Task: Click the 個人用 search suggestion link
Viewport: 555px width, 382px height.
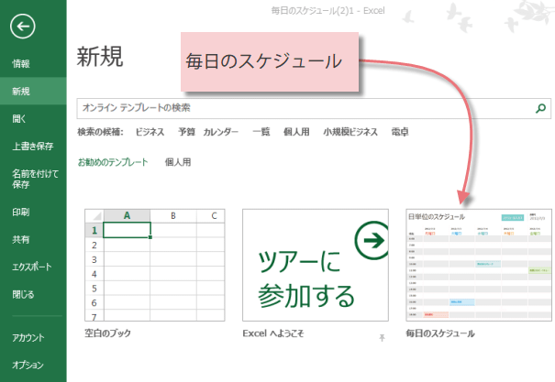Action: coord(296,132)
